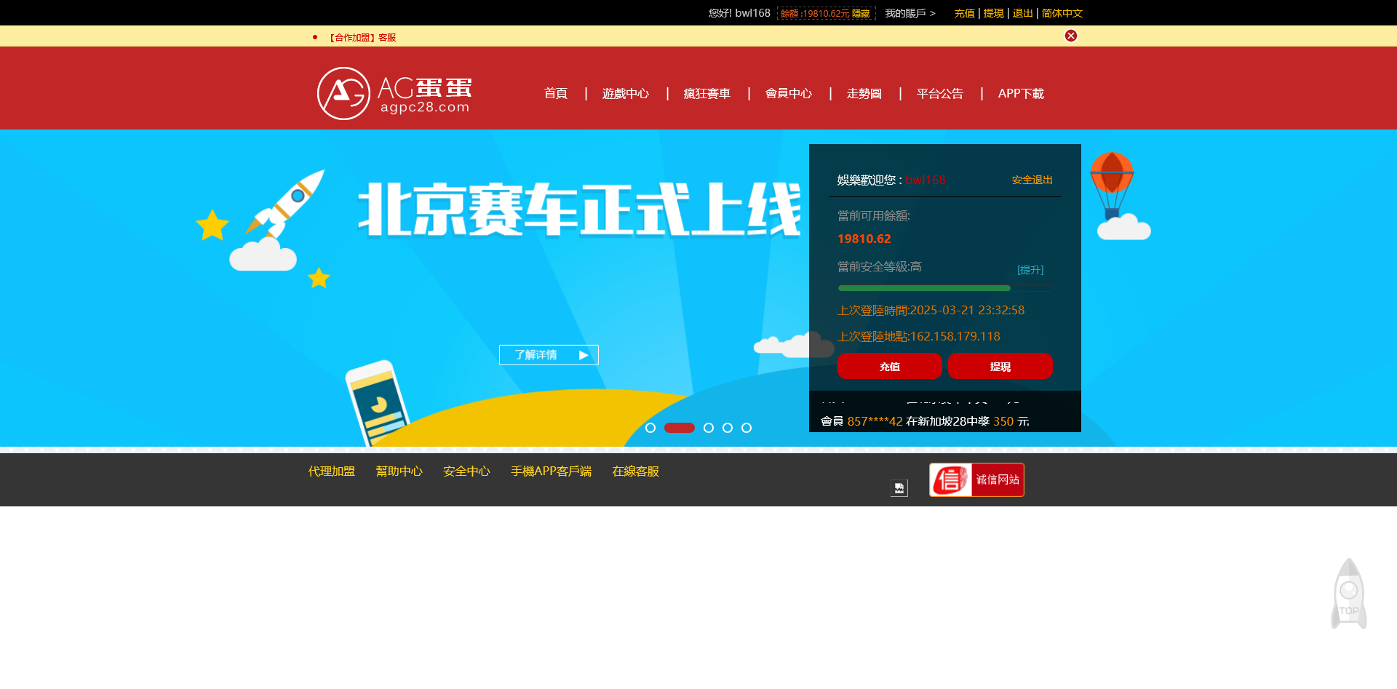Dismiss the 合作加盟 notice bar
The height and width of the screenshot is (689, 1397).
pyautogui.click(x=1070, y=35)
